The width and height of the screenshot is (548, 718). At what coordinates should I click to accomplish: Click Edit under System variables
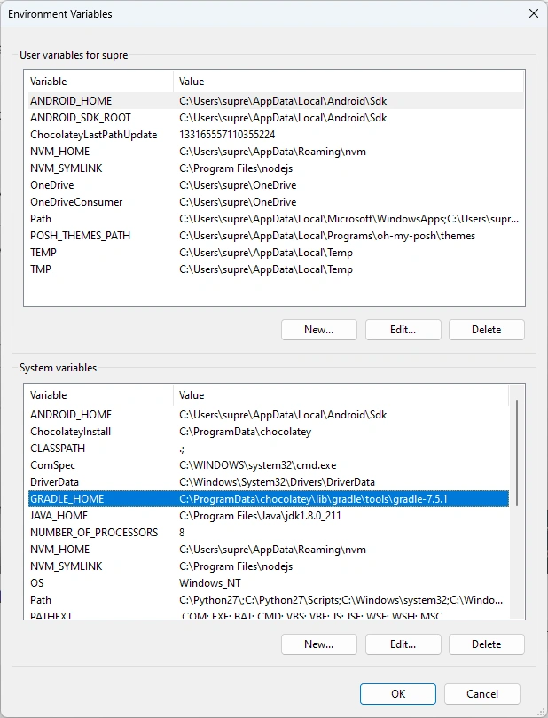pos(403,644)
